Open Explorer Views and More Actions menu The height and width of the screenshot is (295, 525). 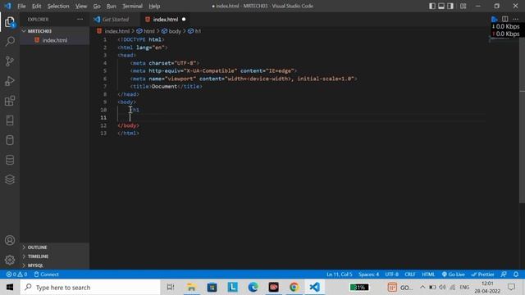[x=80, y=20]
